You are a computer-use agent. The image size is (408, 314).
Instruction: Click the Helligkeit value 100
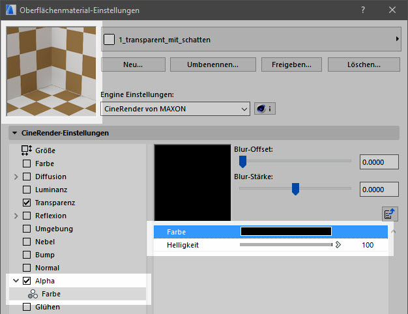(x=368, y=245)
